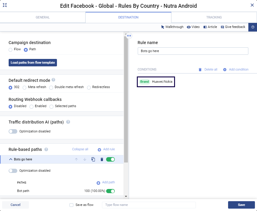Click the panel resize handle icon
The height and width of the screenshot is (211, 257).
[129, 36]
